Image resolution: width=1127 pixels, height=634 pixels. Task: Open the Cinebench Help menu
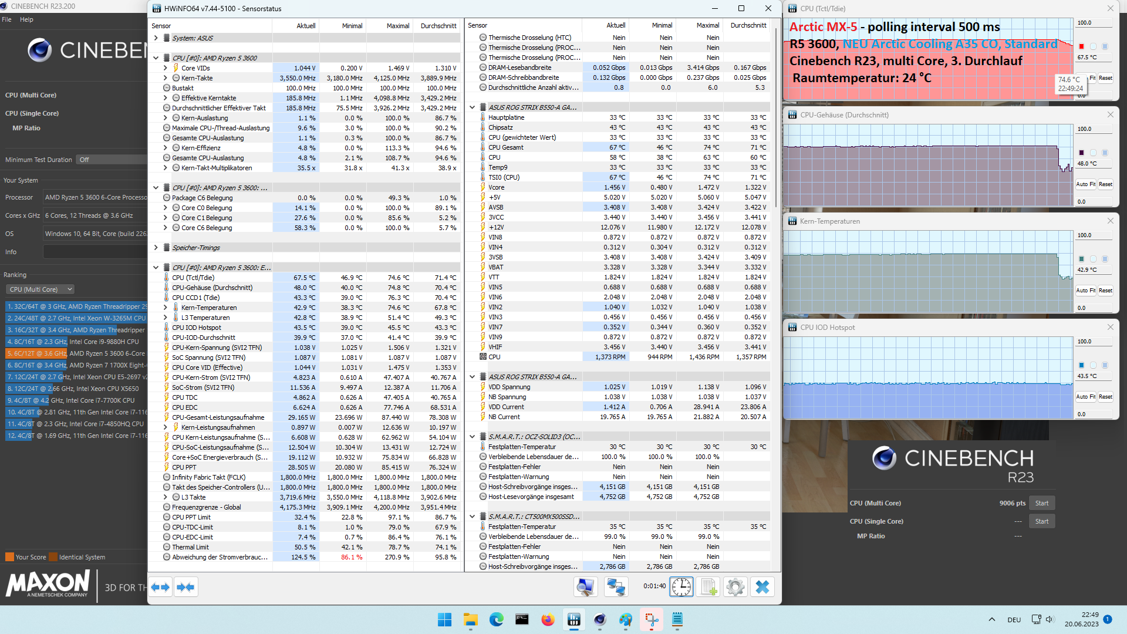pos(26,19)
